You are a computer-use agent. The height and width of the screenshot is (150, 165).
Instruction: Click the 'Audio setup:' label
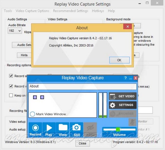point(18,129)
